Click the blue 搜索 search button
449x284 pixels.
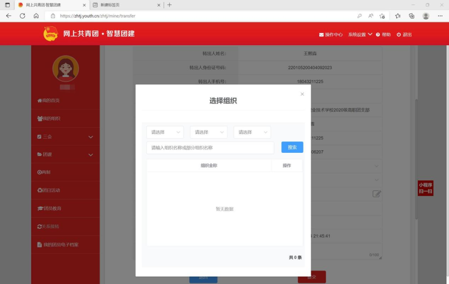coord(292,147)
